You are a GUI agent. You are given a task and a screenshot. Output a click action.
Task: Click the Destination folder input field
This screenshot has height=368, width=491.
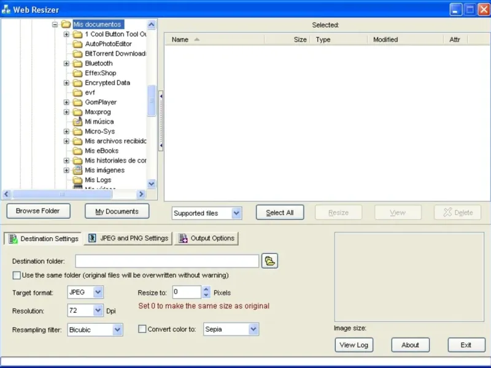coord(167,261)
